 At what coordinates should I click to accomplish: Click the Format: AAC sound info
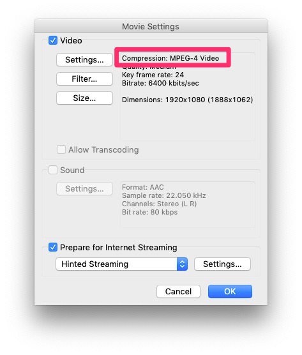point(143,187)
